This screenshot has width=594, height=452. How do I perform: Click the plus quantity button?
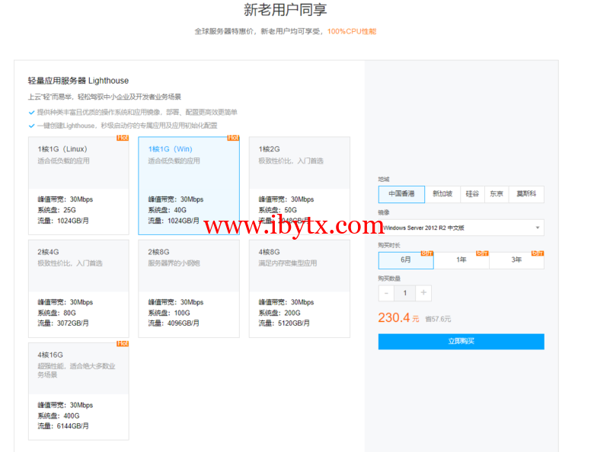pyautogui.click(x=424, y=293)
